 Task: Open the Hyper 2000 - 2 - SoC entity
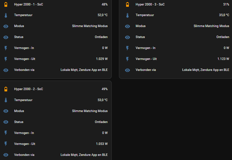pyautogui.click(x=28, y=89)
